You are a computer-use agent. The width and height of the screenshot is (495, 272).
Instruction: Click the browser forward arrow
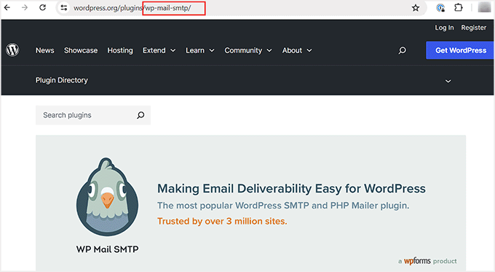click(x=25, y=7)
